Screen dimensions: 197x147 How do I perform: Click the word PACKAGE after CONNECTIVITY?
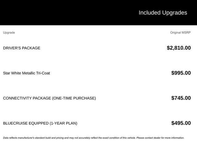click(x=41, y=98)
